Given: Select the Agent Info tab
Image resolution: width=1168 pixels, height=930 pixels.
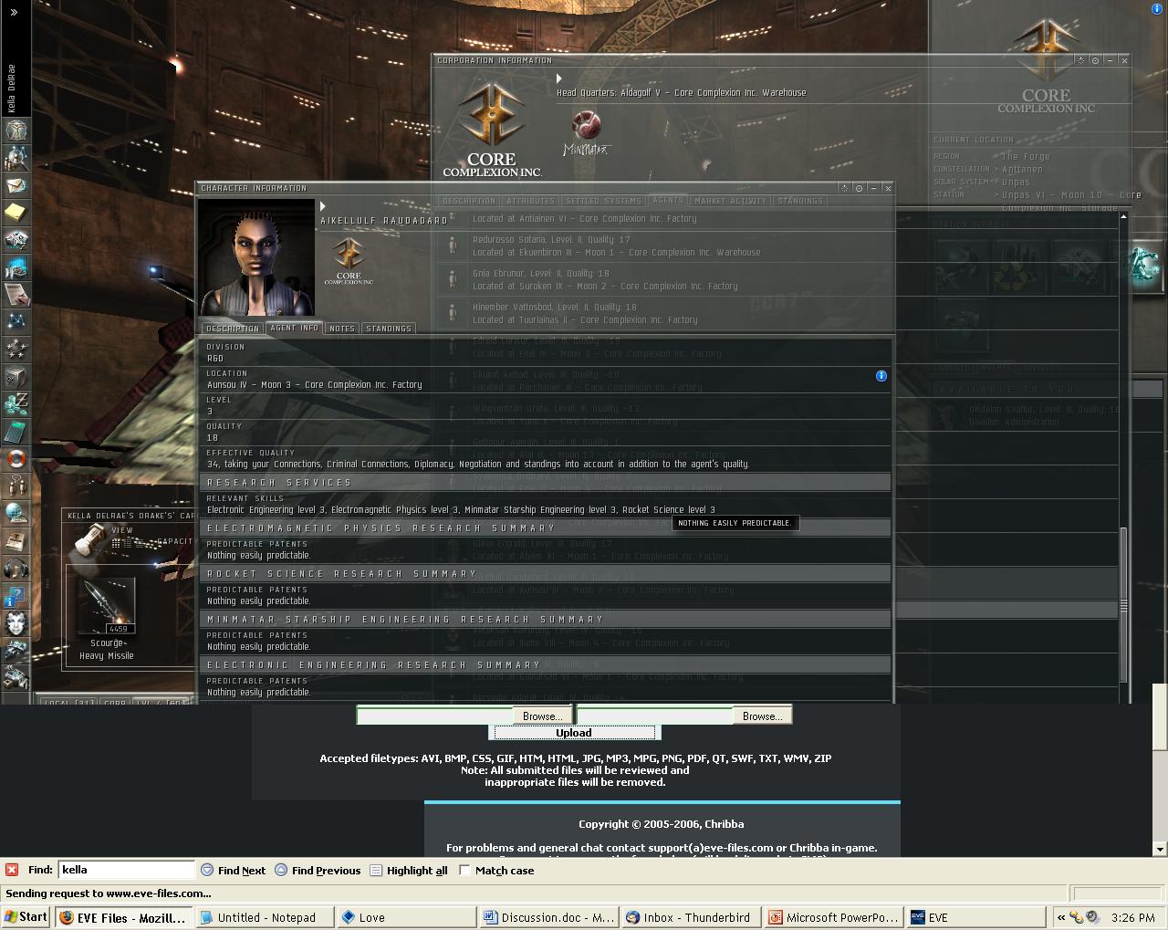Looking at the screenshot, I should 295,328.
